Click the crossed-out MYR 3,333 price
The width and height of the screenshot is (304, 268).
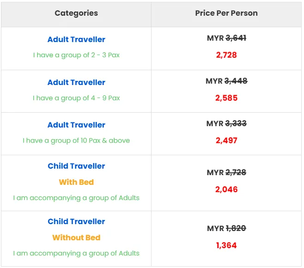click(x=226, y=124)
